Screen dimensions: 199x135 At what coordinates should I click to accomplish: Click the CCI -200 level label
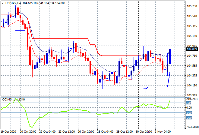tap(189, 118)
